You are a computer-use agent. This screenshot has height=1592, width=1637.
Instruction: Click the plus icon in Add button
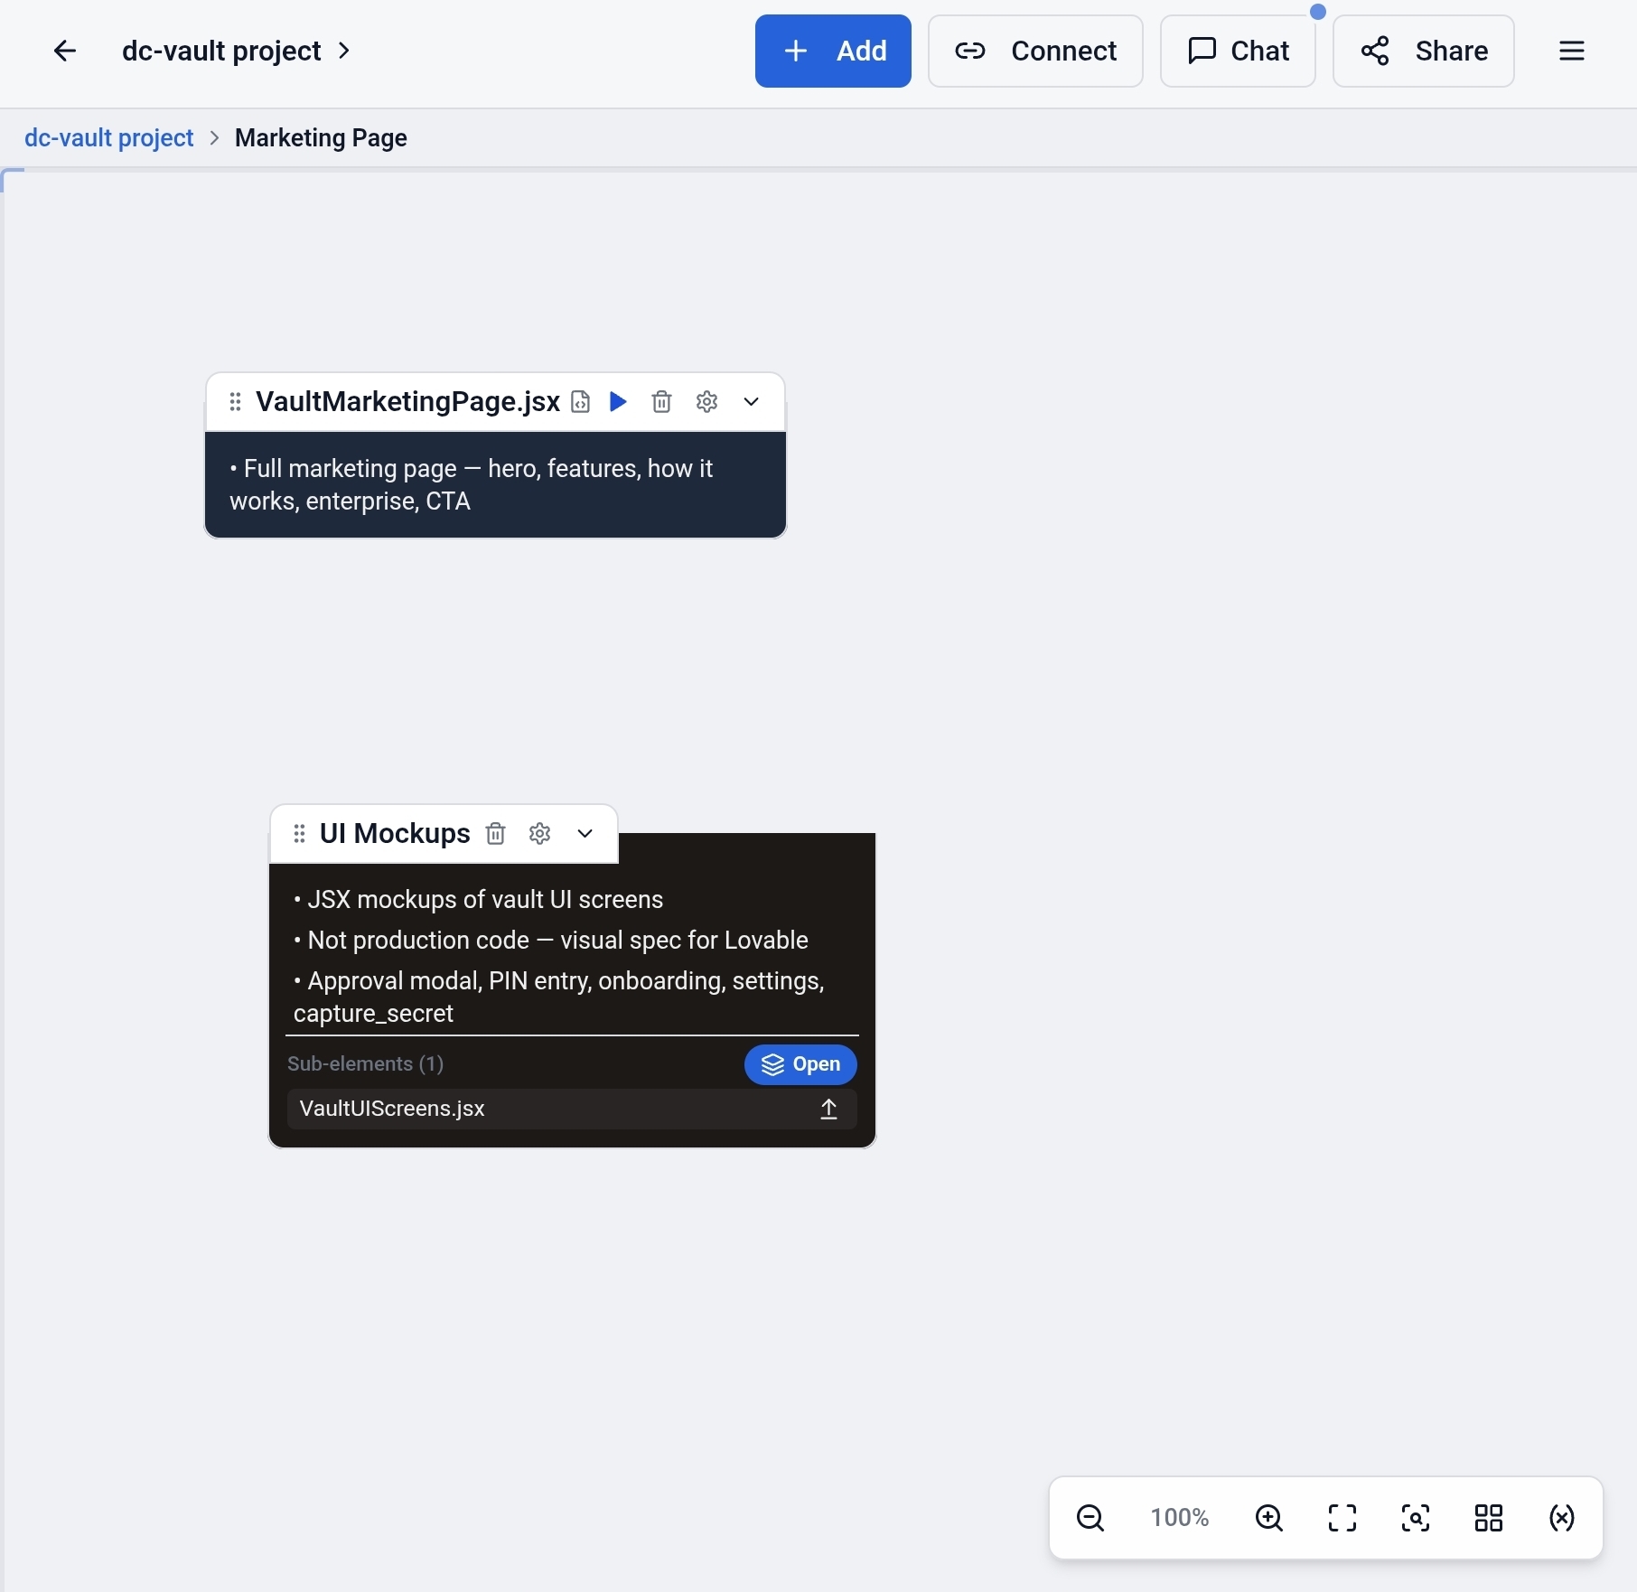(796, 51)
